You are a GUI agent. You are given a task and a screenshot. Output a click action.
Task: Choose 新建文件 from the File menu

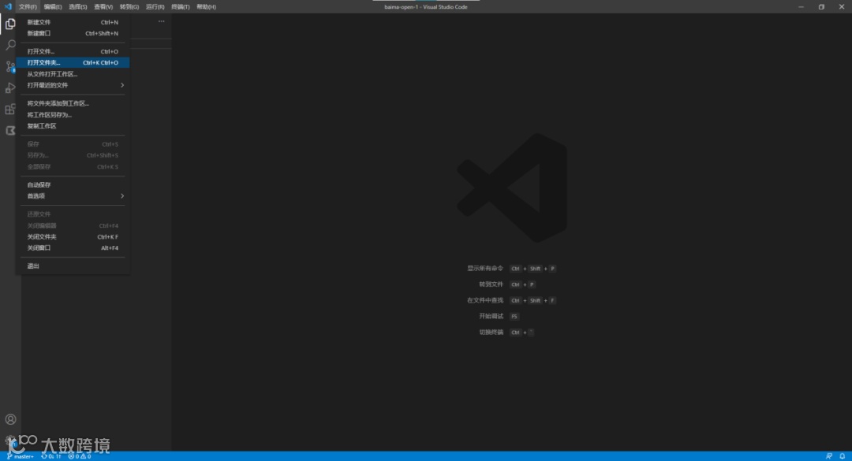pos(73,22)
